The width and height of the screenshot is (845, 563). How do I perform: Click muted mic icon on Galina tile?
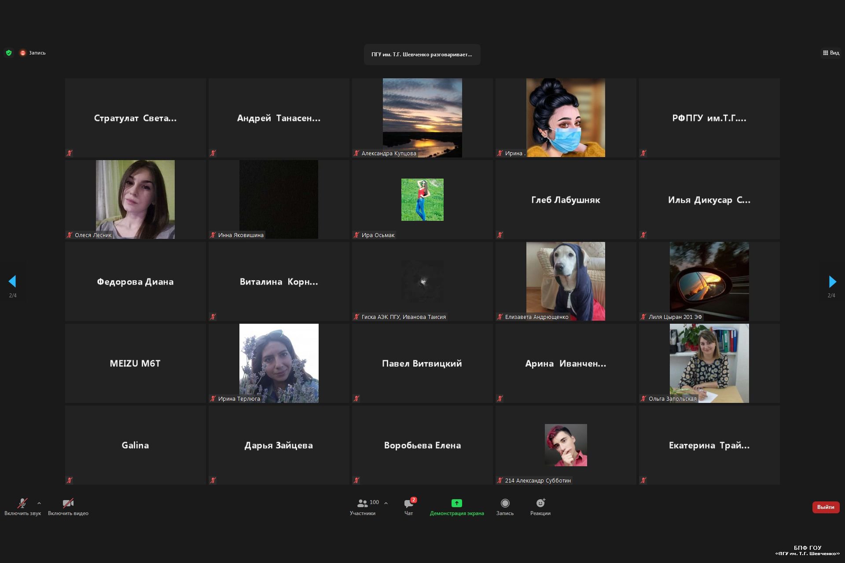[70, 480]
